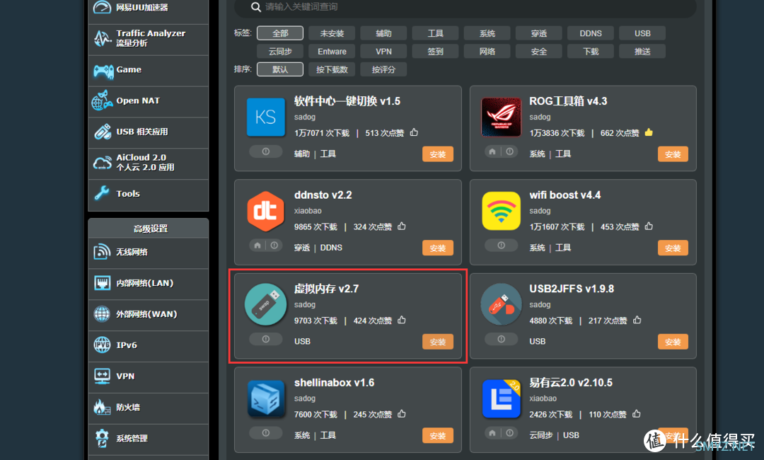
Task: Install wifi boost v4.4
Action: (673, 248)
